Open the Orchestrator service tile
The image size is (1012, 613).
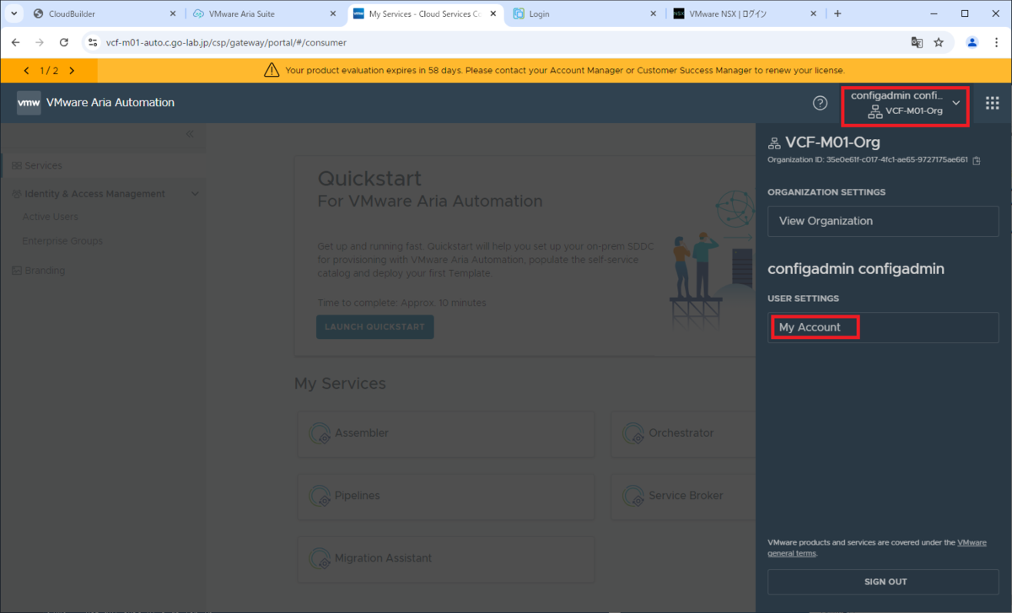[683, 433]
